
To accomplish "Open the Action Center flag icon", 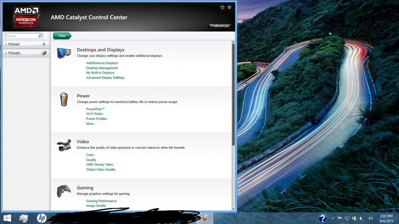I will click(x=340, y=218).
